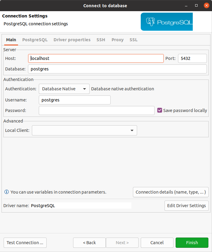Open the Driver properties tab
The image size is (212, 252).
point(72,40)
